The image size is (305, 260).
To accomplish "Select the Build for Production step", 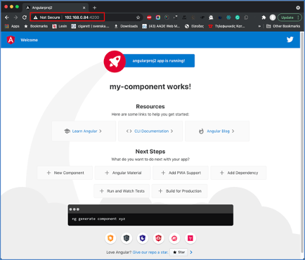I will pyautogui.click(x=179, y=191).
